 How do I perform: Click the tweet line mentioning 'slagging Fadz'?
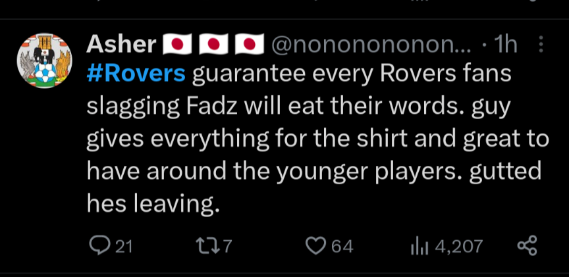[298, 106]
